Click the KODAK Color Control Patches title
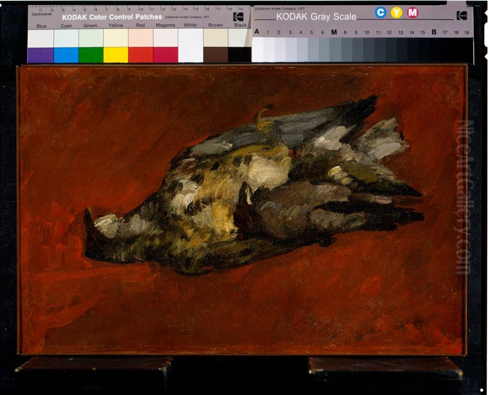Screen dimensions: 488x395 click(x=112, y=16)
